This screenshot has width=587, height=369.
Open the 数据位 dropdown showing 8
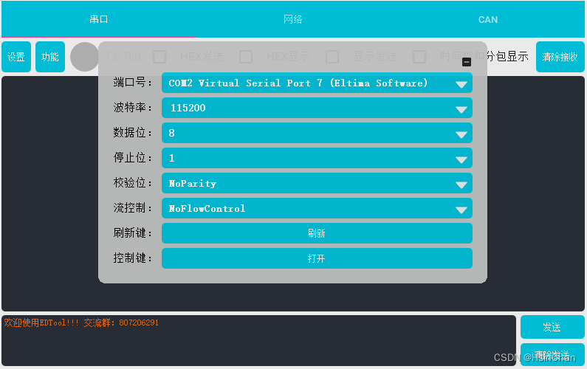[317, 134]
